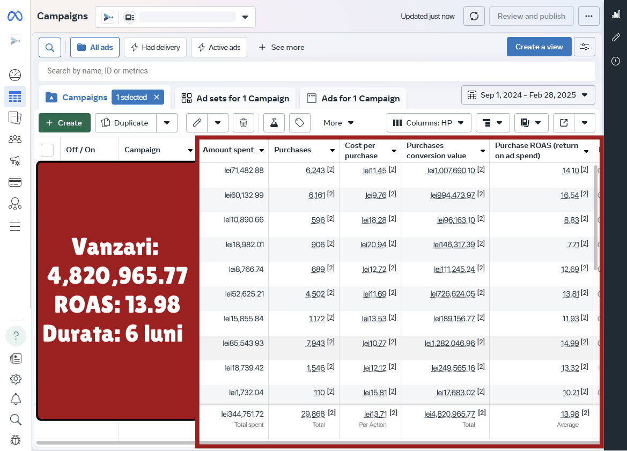627x451 pixels.
Task: Open news updates icon in sidebar
Action: pyautogui.click(x=16, y=358)
